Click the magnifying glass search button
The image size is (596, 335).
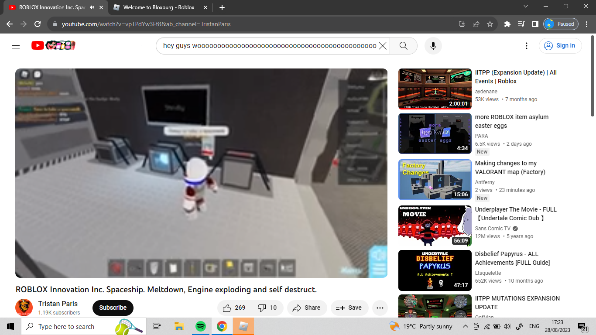click(x=403, y=46)
